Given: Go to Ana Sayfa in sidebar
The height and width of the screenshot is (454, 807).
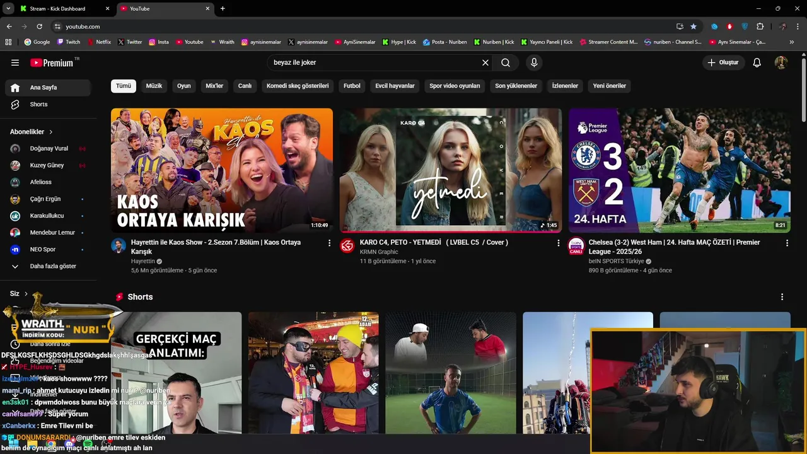Looking at the screenshot, I should click(x=49, y=88).
